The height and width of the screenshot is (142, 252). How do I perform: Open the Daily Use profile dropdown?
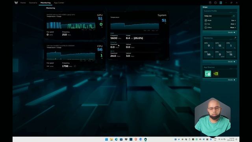(x=220, y=16)
